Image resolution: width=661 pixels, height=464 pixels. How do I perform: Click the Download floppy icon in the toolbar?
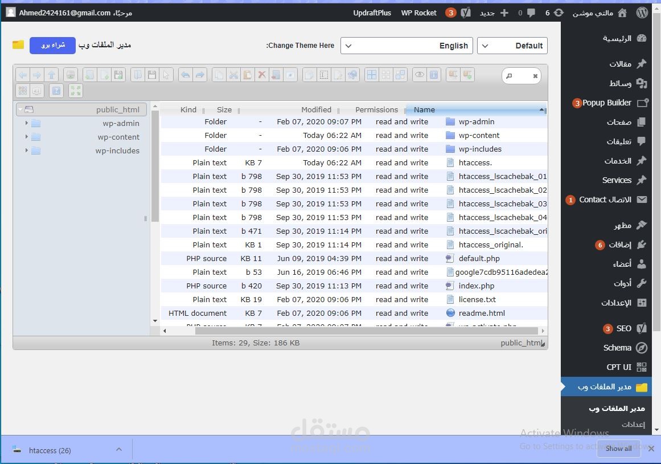[x=152, y=75]
